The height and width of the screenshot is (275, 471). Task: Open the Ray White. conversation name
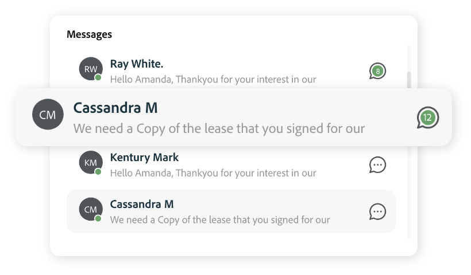tap(137, 64)
